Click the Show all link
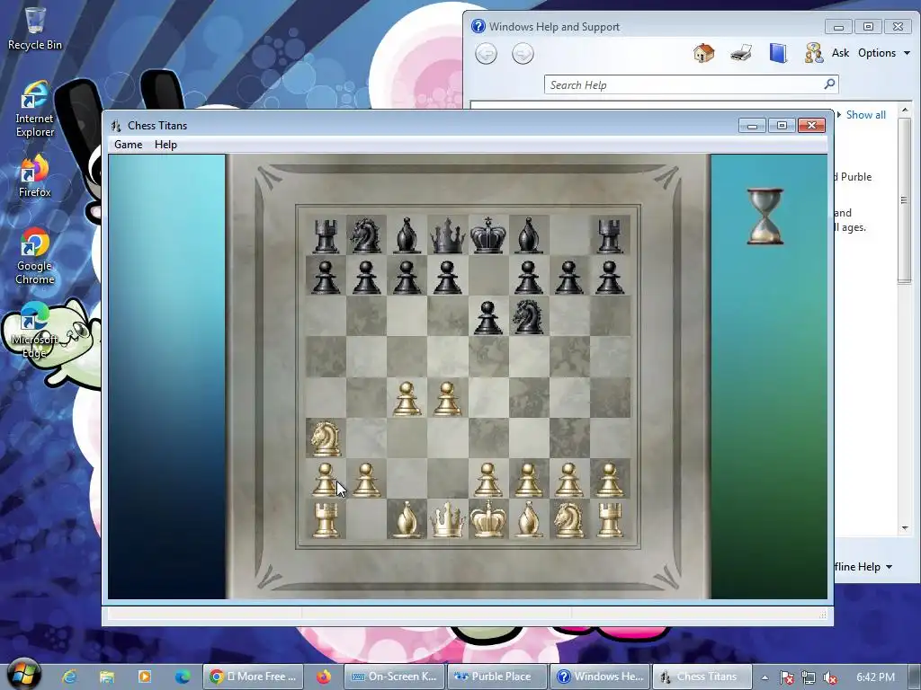The image size is (921, 690). click(865, 115)
